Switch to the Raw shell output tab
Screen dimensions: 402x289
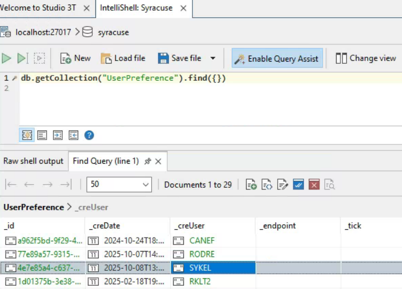(x=33, y=161)
